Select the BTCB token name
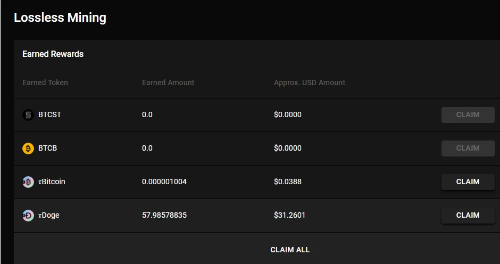Screen dimensions: 500x264 [47, 148]
